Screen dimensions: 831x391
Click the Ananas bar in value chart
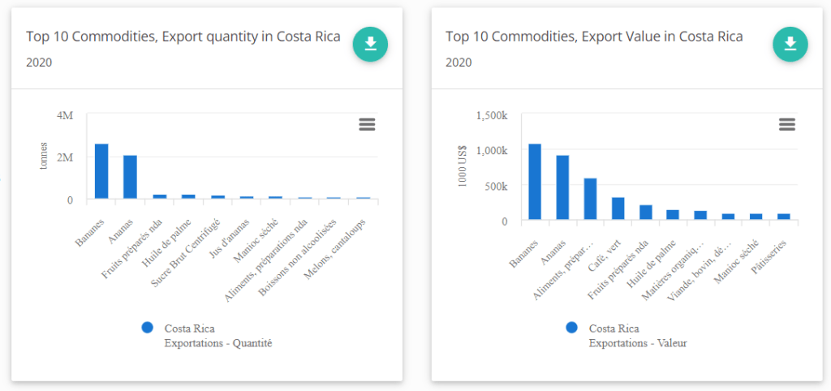click(562, 187)
